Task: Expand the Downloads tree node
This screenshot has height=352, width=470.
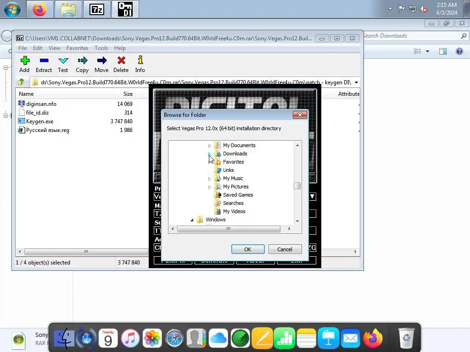Action: coord(209,154)
